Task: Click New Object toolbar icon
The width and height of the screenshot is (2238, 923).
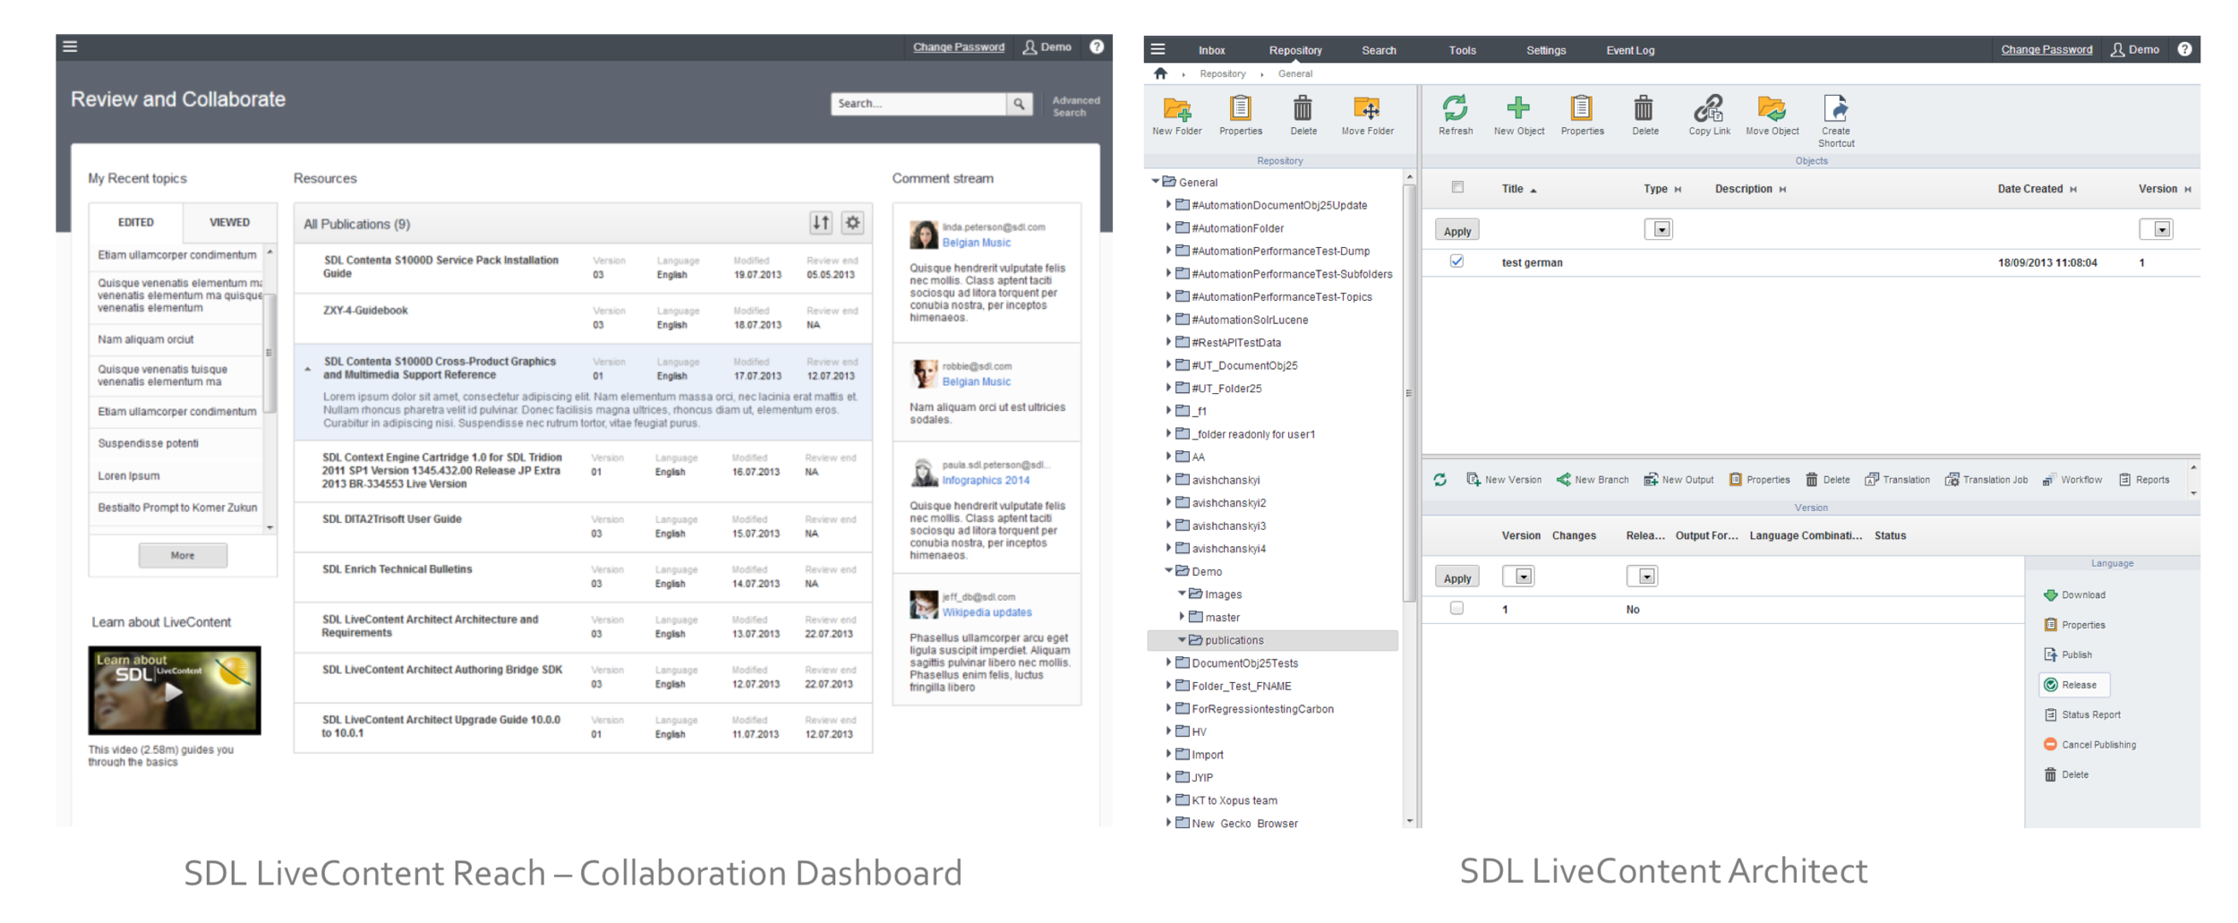Action: point(1519,115)
